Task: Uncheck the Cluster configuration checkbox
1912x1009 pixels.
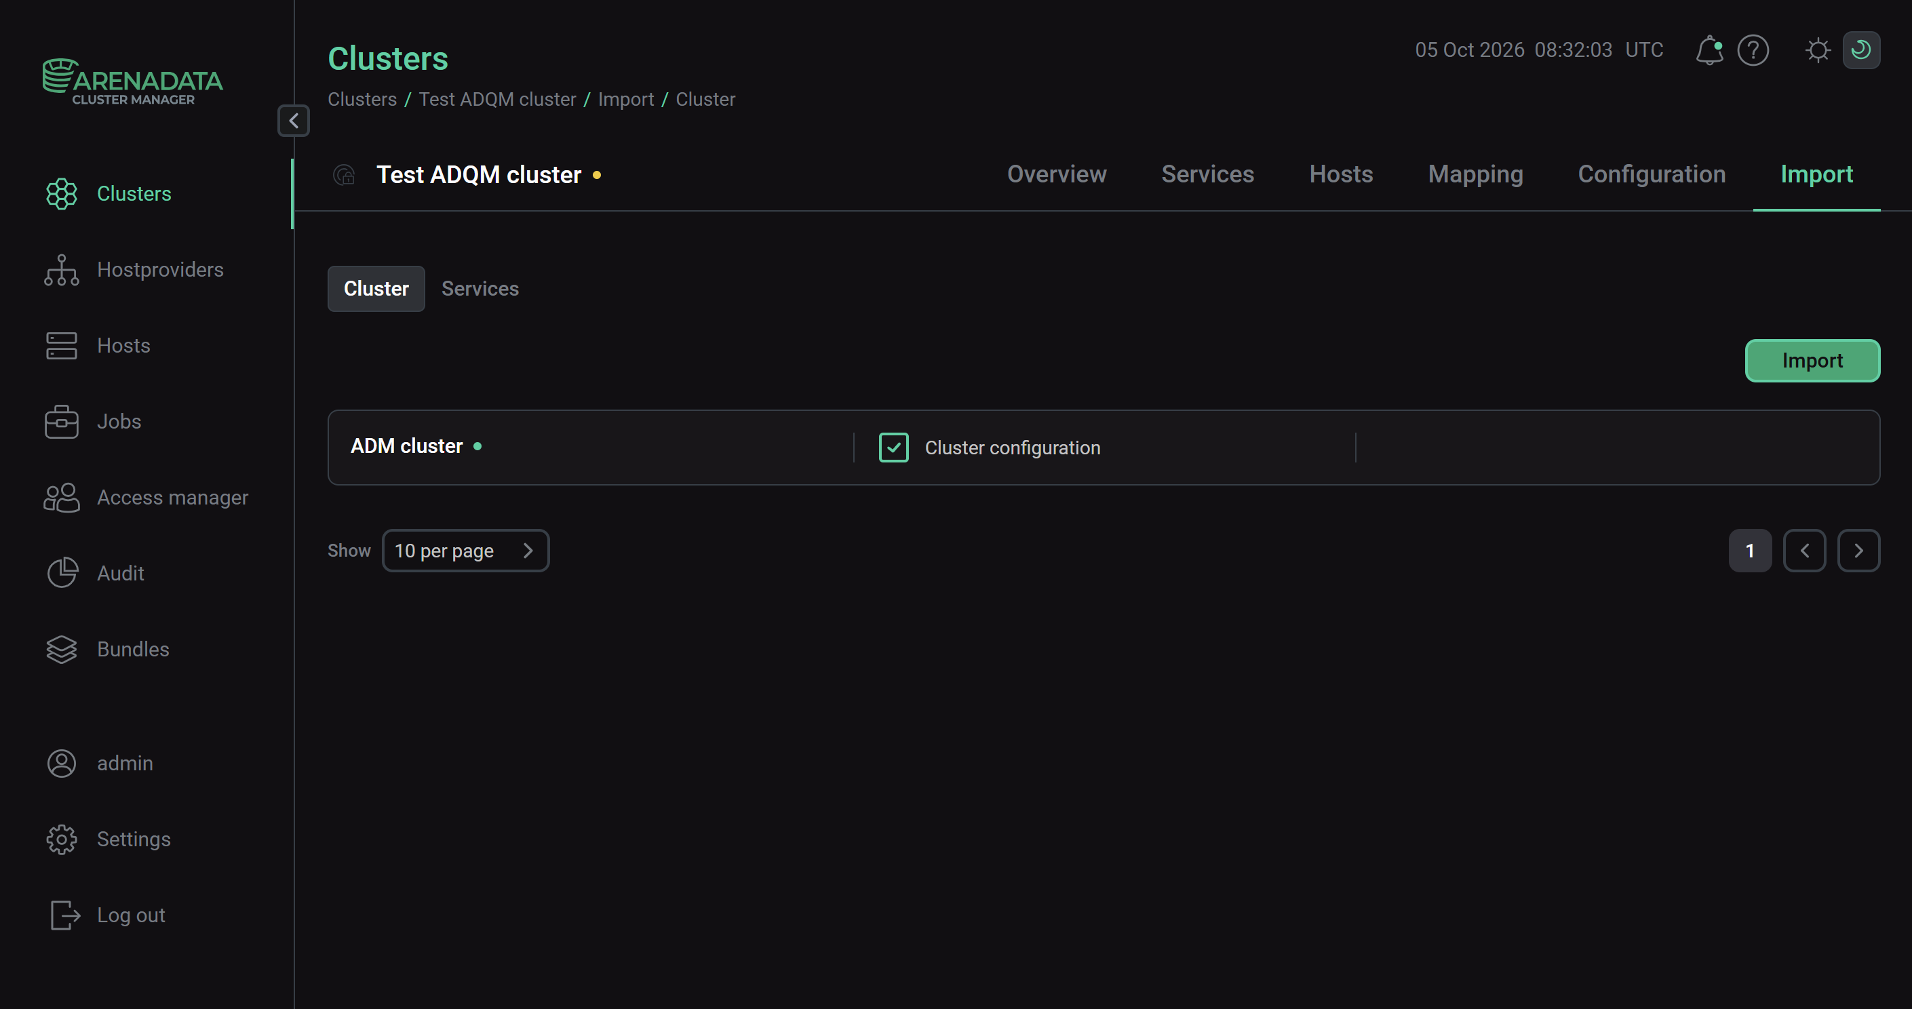Action: click(894, 448)
